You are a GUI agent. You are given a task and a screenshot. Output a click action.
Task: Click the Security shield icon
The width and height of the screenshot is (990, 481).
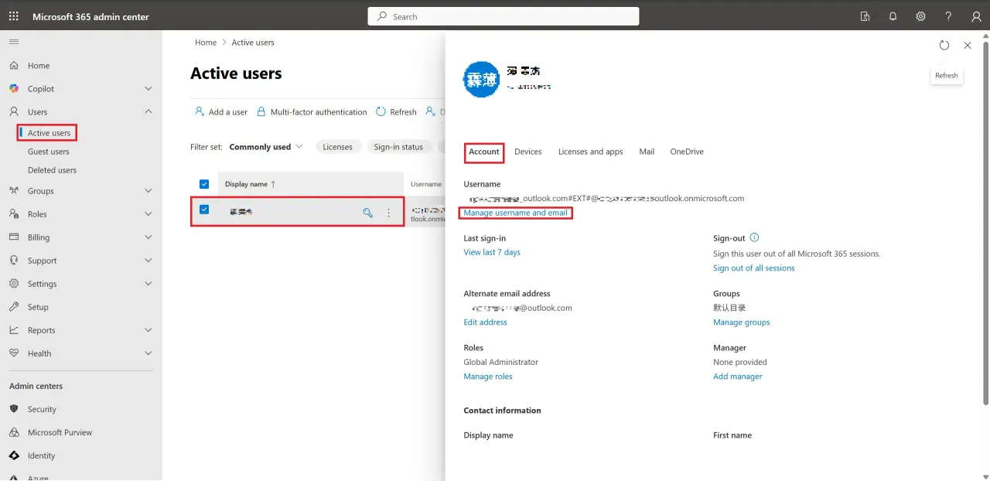point(14,409)
